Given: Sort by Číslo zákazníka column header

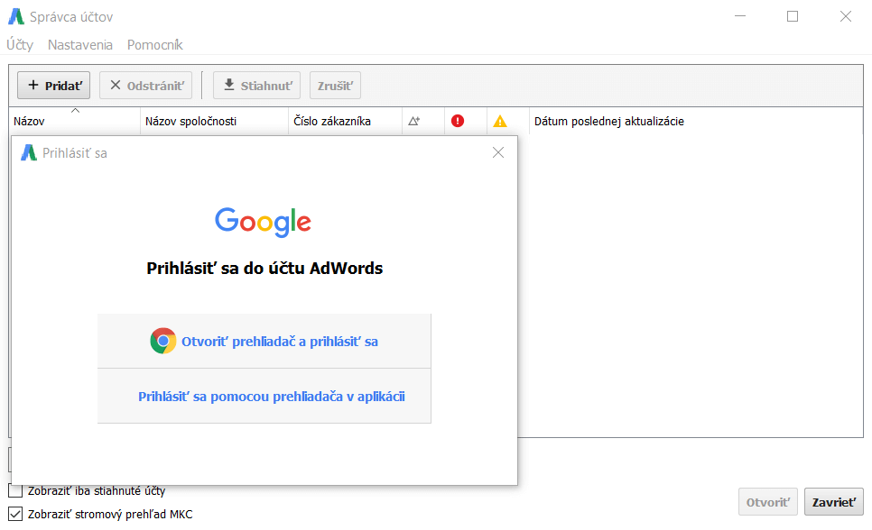Looking at the screenshot, I should pyautogui.click(x=346, y=121).
